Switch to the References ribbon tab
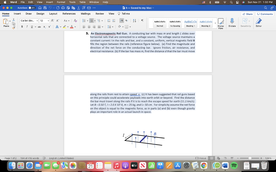Viewport: 276px width, 172px height. click(x=69, y=14)
